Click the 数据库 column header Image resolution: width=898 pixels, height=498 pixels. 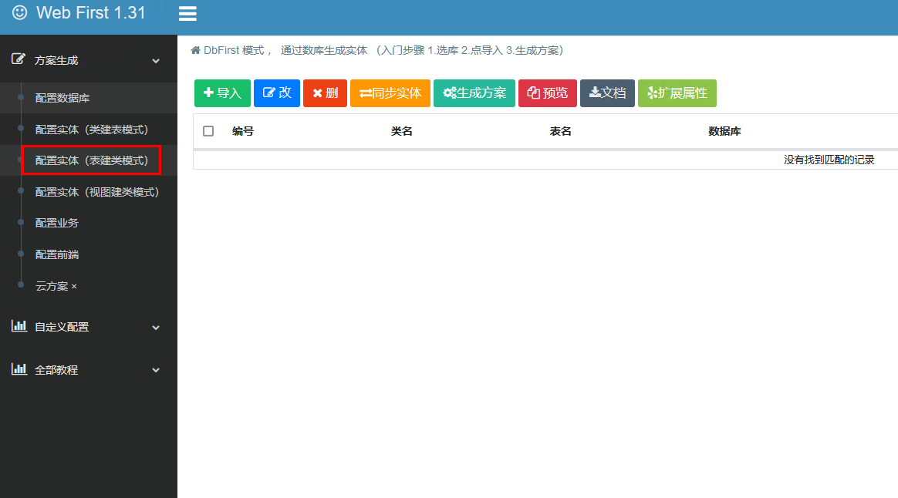[724, 131]
